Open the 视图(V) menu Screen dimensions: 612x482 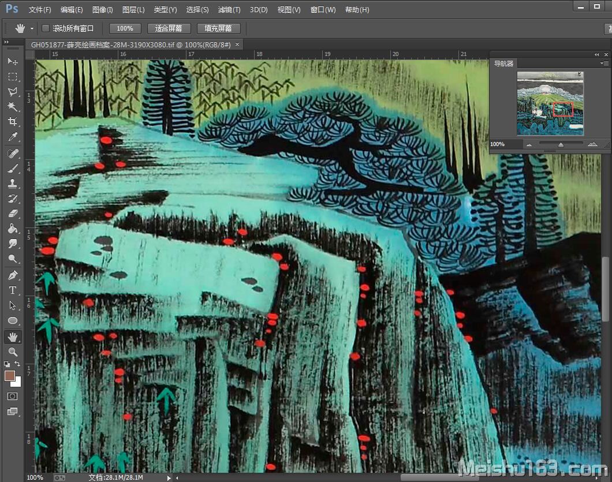click(x=289, y=9)
